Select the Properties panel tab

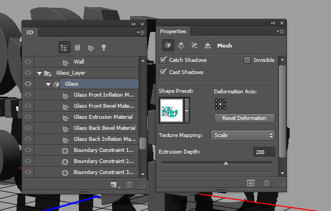173,31
